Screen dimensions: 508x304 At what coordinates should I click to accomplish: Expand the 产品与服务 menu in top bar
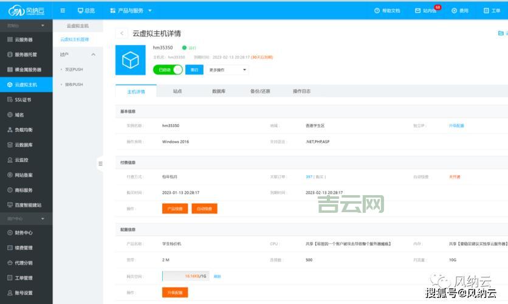click(131, 11)
